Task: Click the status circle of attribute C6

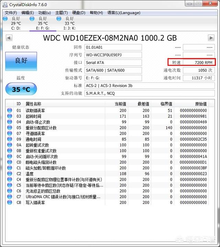Action: (10, 191)
